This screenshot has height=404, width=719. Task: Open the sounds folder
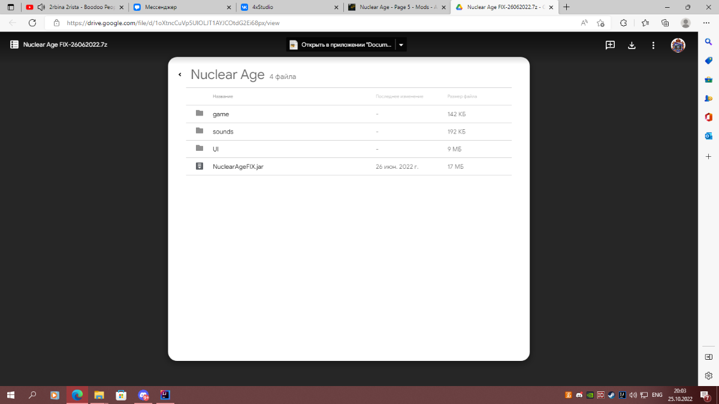[x=349, y=132]
